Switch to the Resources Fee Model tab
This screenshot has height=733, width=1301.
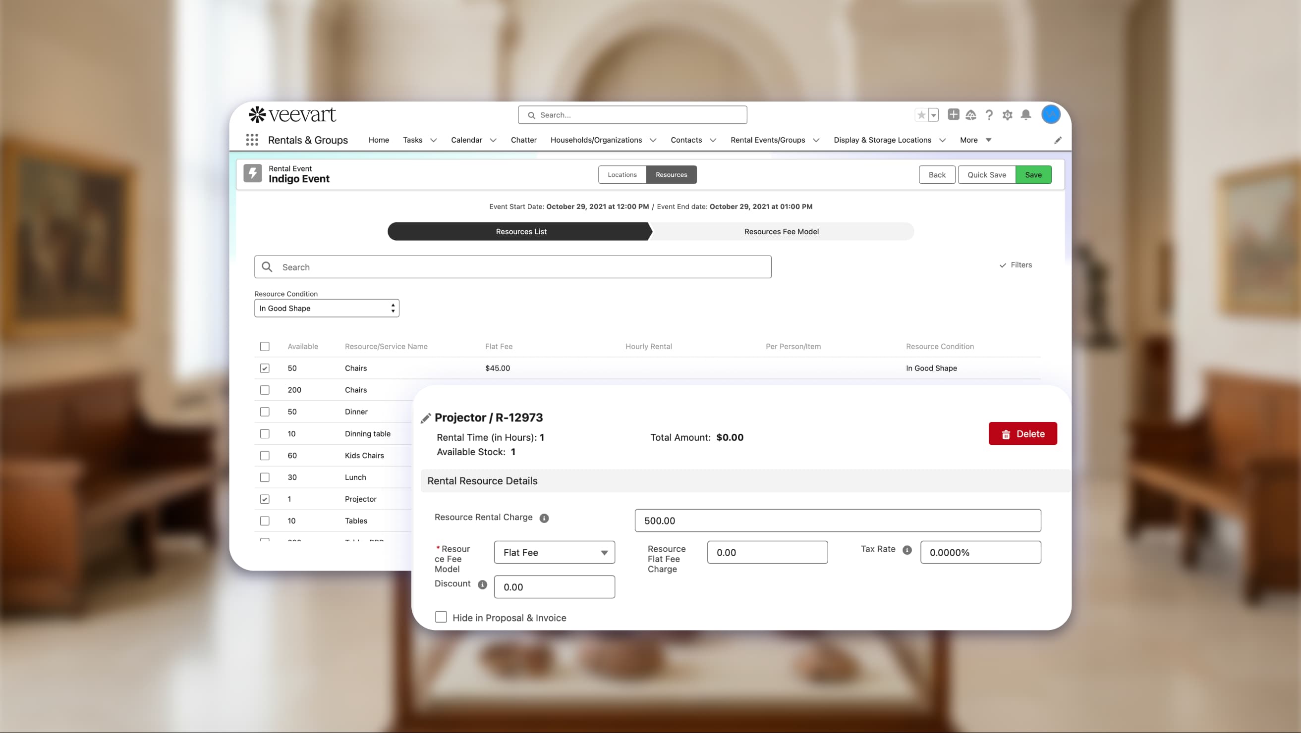click(x=781, y=231)
